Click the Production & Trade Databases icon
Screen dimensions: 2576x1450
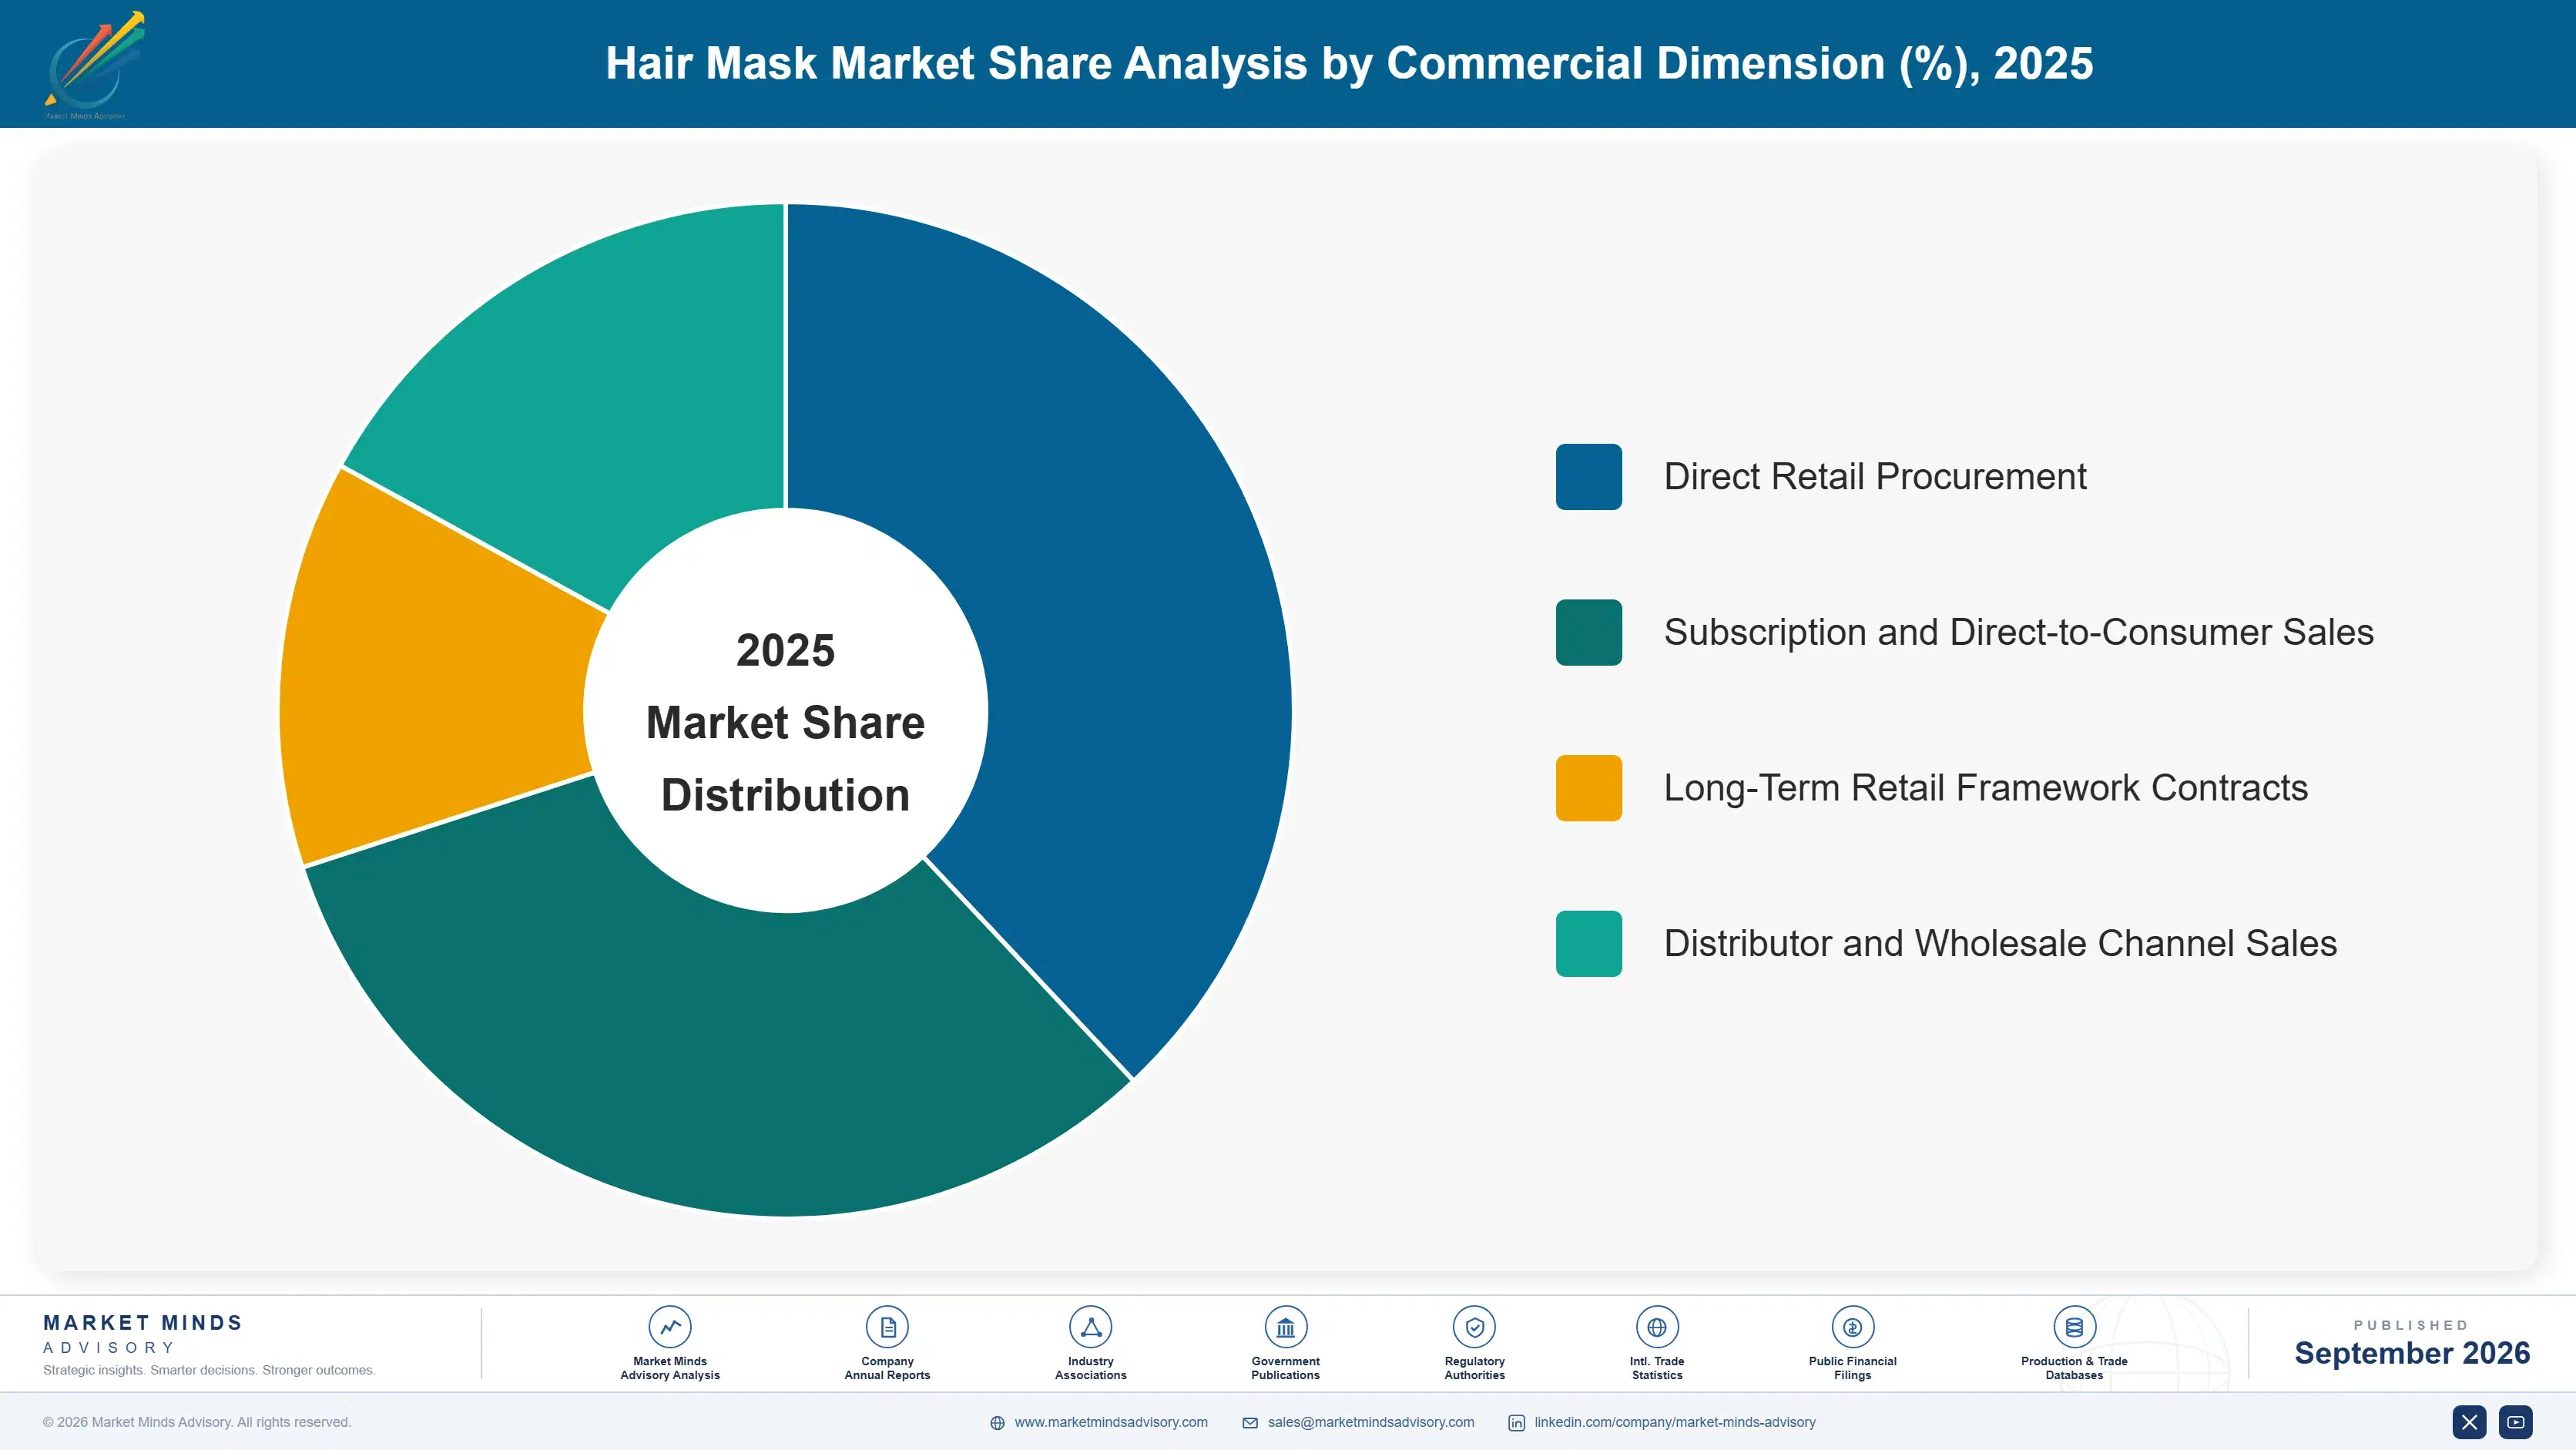pos(2074,1327)
